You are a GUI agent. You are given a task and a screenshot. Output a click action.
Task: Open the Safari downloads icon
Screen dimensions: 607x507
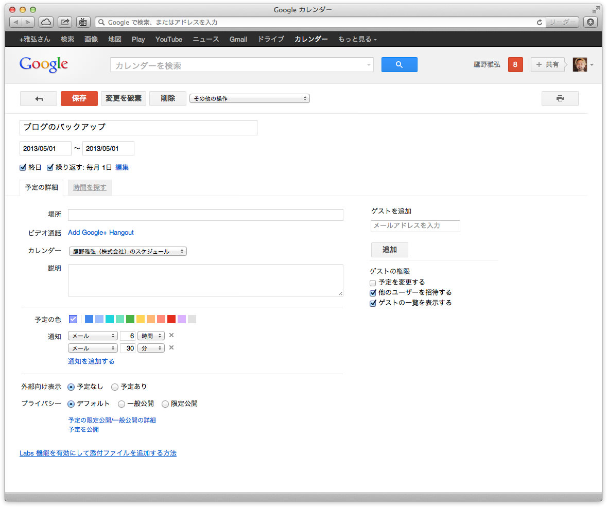(x=591, y=22)
